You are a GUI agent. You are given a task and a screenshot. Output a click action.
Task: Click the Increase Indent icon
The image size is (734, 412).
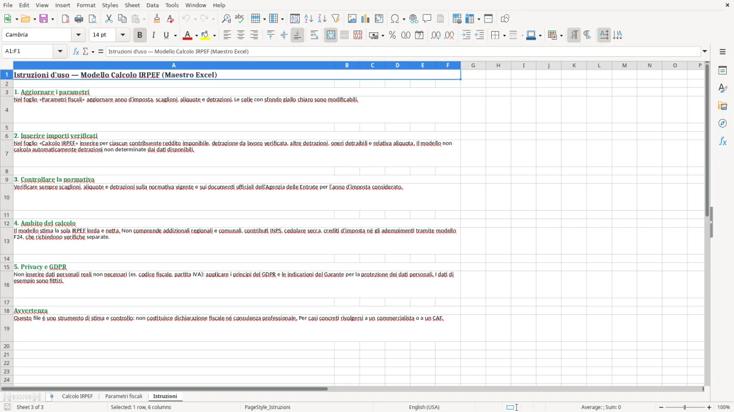click(466, 35)
